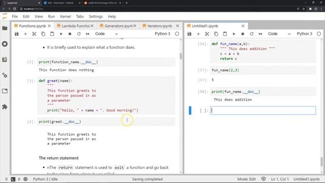Open the running terminals and kernels panel
This screenshot has width=325, height=183.
(5, 44)
